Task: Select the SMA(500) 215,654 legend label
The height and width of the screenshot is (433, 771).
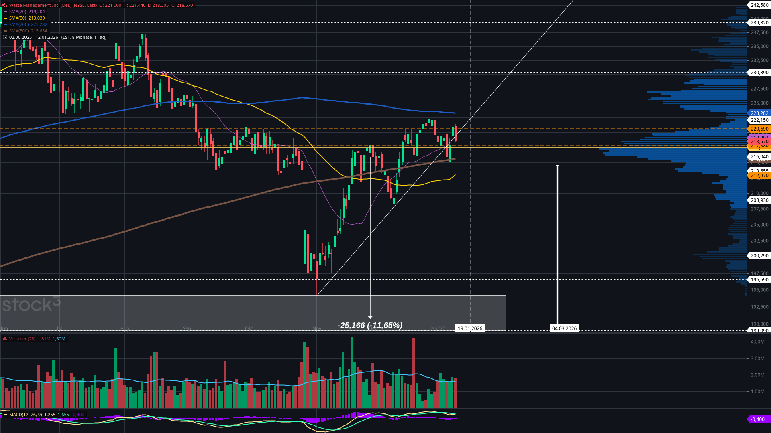Action: (x=28, y=31)
